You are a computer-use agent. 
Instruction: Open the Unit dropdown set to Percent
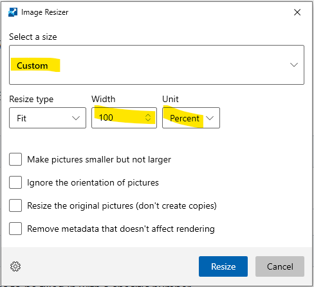click(191, 118)
